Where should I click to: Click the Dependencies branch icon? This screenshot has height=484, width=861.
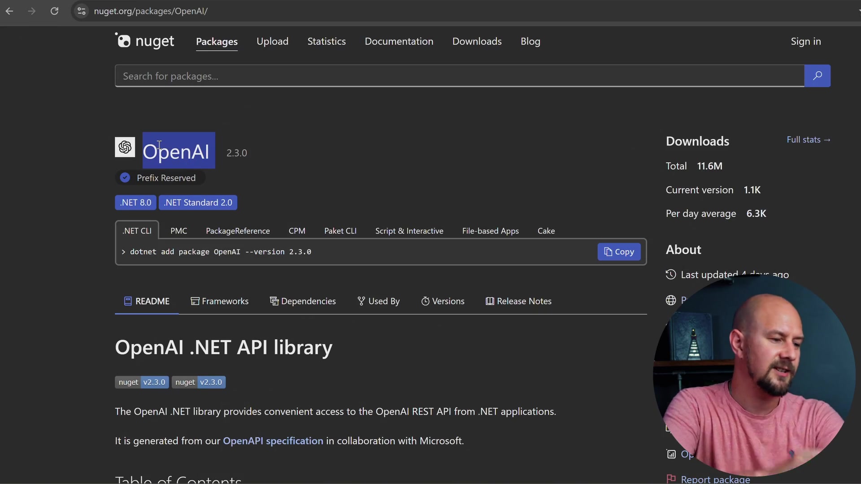pyautogui.click(x=274, y=301)
